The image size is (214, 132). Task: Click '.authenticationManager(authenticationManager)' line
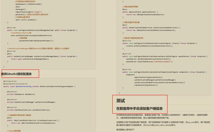click(155, 80)
